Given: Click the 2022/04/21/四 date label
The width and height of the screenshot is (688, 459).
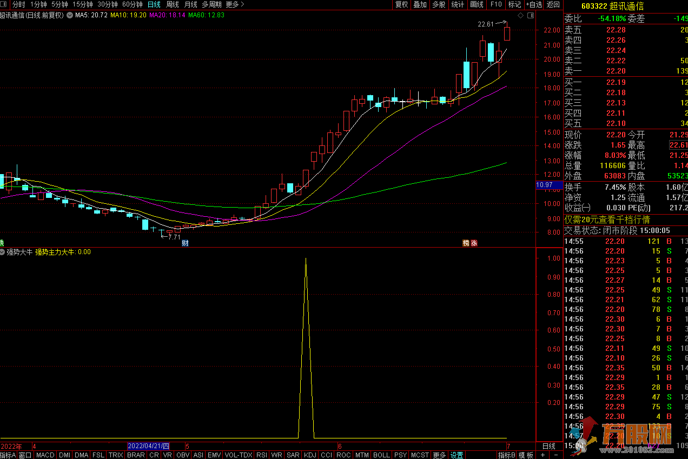Looking at the screenshot, I should coord(149,447).
